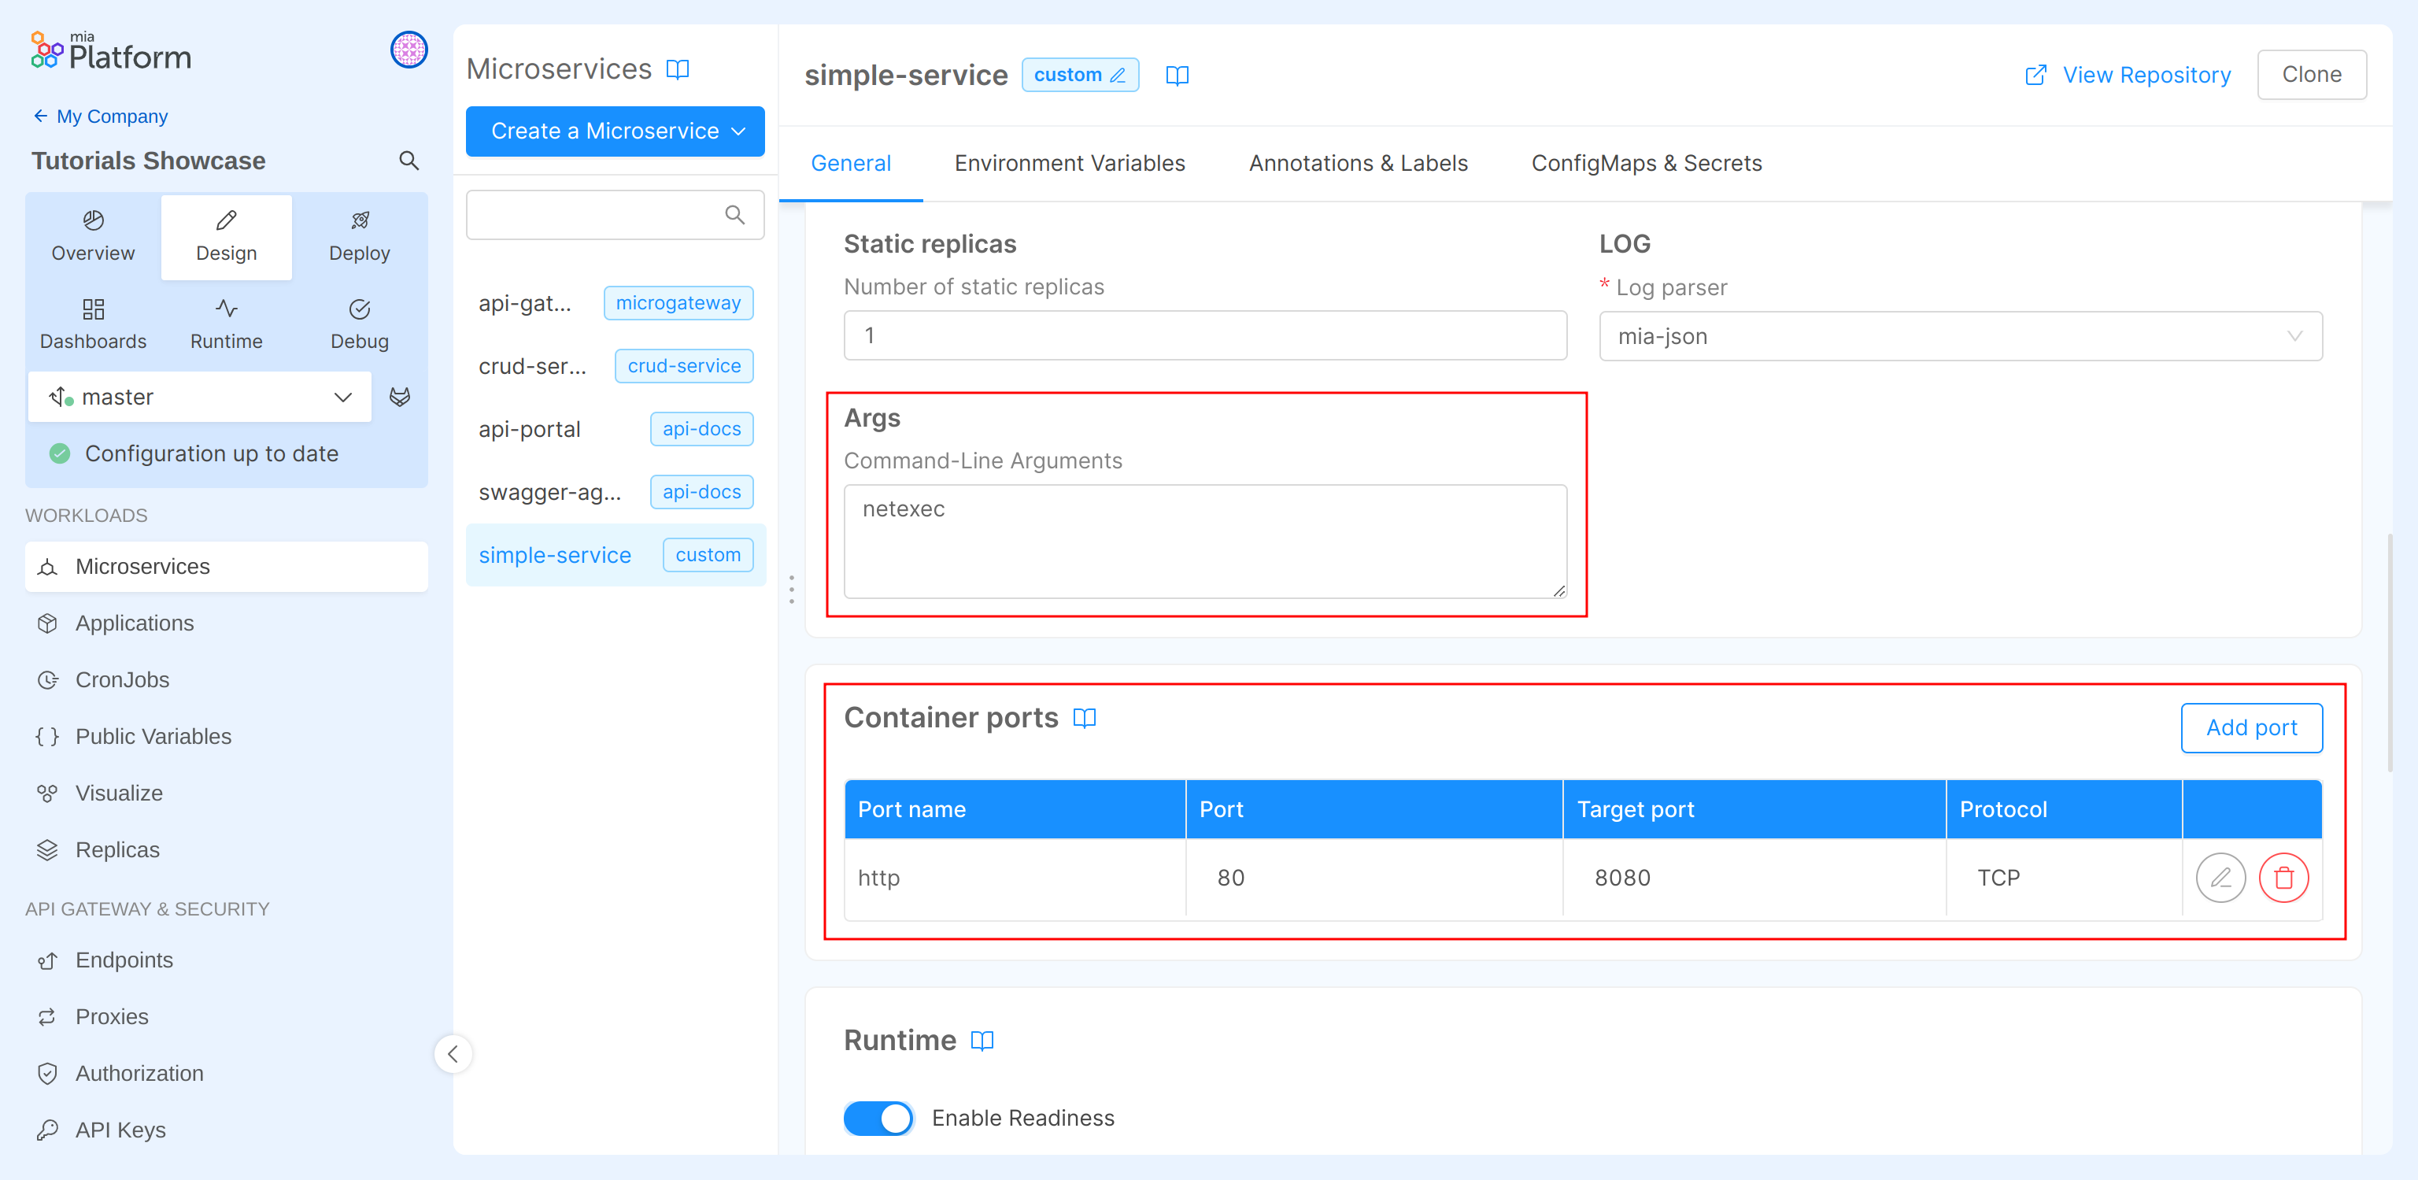Click the Add port button

(2251, 727)
